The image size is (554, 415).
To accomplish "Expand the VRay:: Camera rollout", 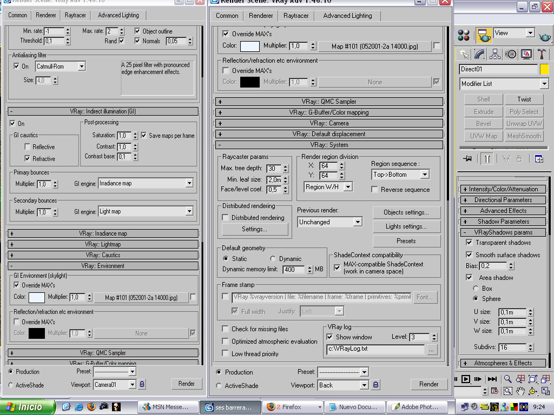I will [x=329, y=123].
